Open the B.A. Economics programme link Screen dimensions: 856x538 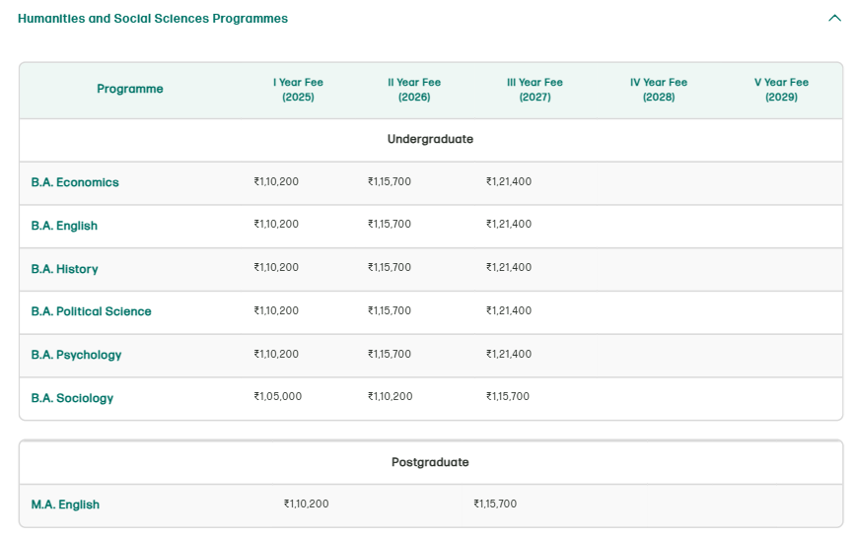[75, 182]
